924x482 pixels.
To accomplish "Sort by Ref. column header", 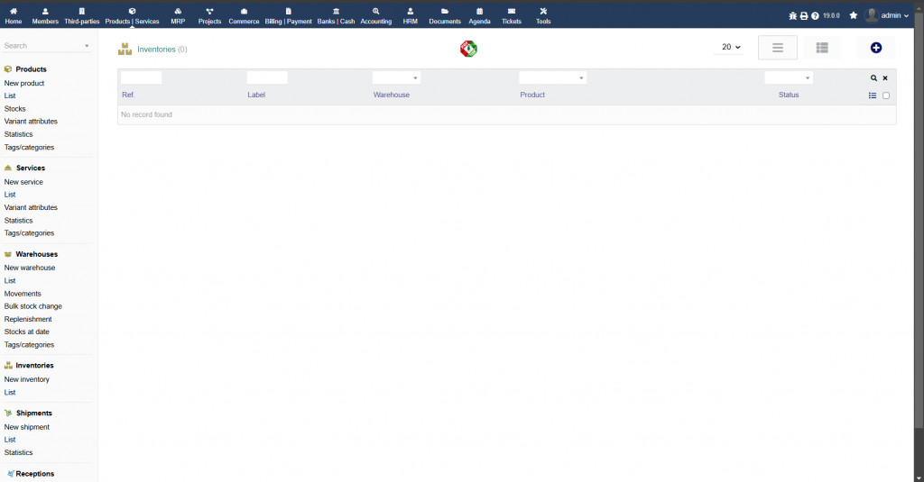I will pyautogui.click(x=128, y=95).
